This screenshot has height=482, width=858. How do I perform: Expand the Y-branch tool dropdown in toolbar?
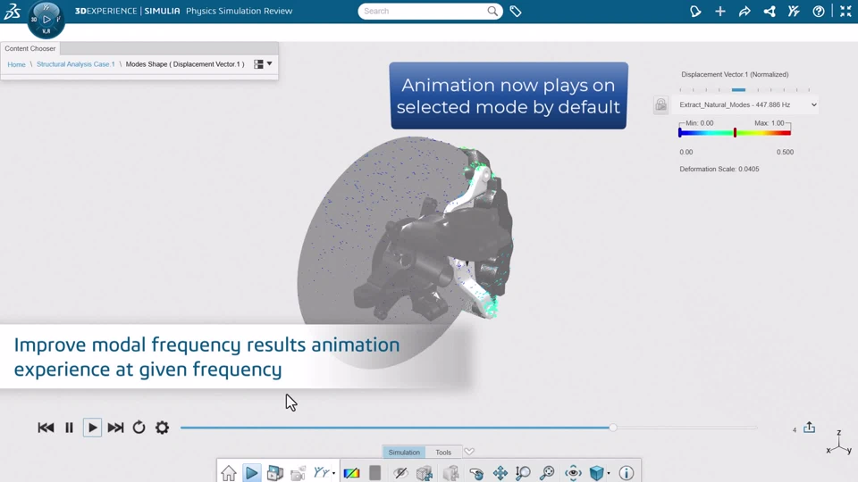click(x=333, y=474)
